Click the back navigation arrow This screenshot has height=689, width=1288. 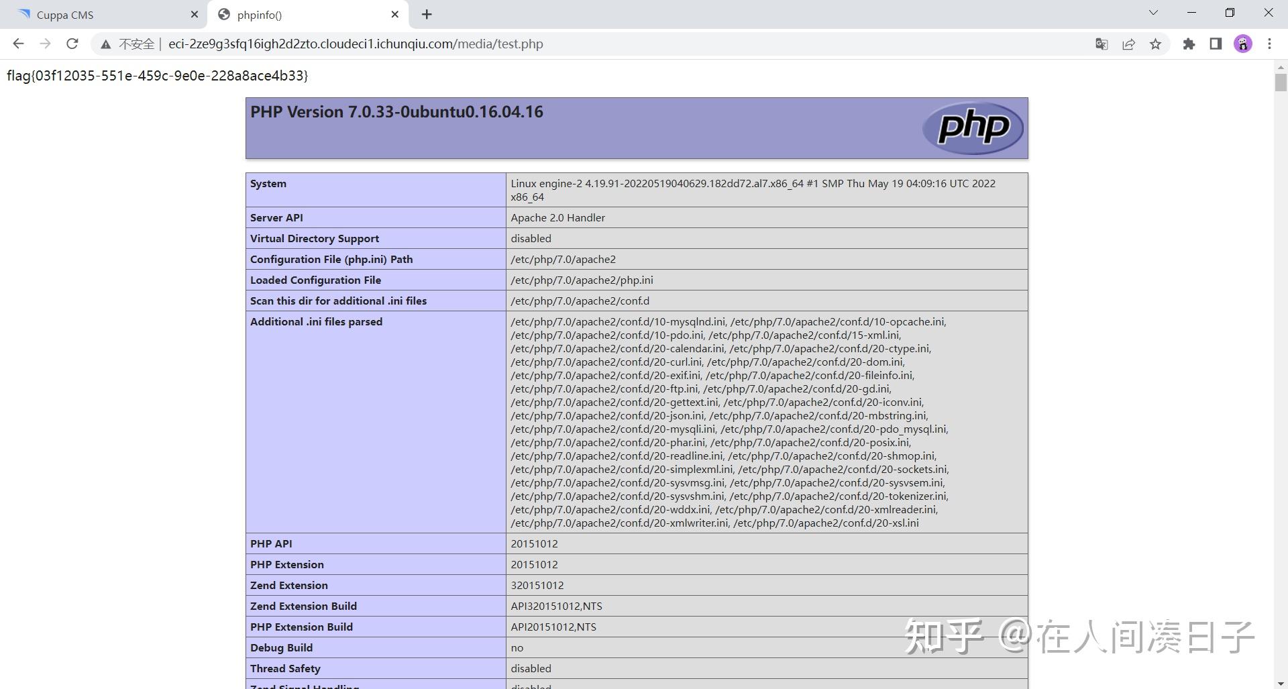(18, 44)
